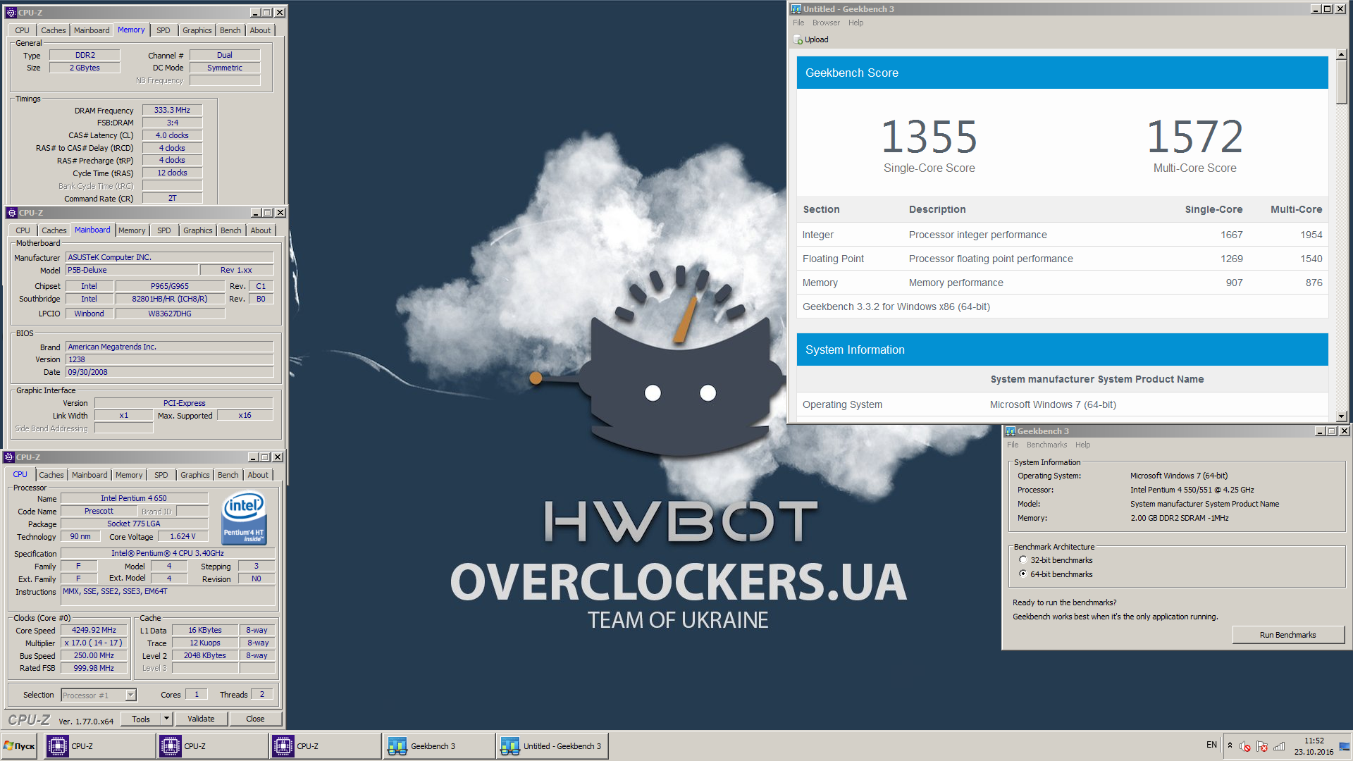Click title icon of small Geekbench 3 window
Image resolution: width=1353 pixels, height=761 pixels.
click(1011, 431)
